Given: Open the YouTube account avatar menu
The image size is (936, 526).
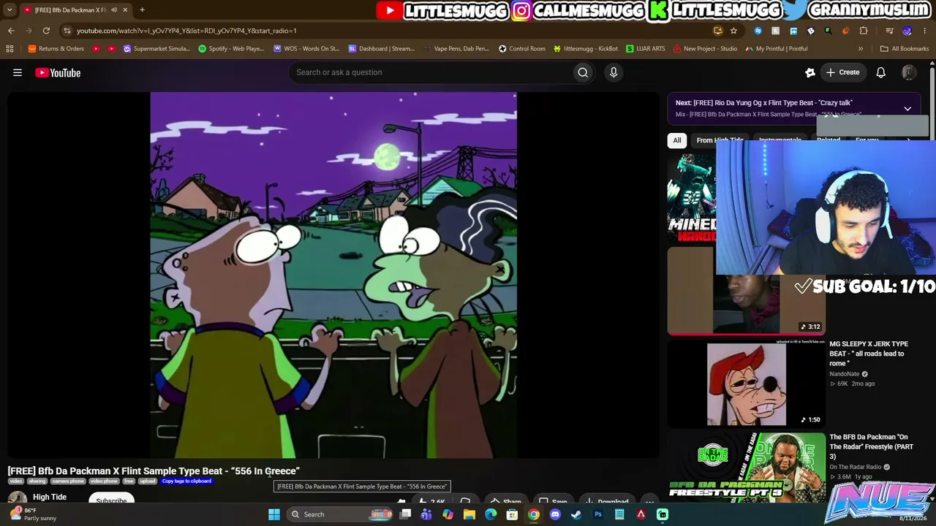Looking at the screenshot, I should (x=909, y=72).
